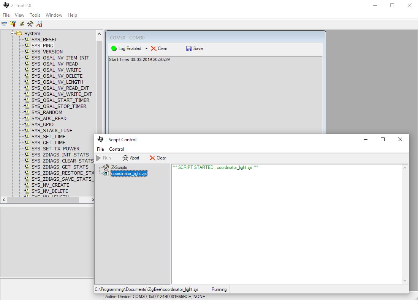Select SYS_SET_TX_POWER command
418x300 pixels.
[x=55, y=149]
